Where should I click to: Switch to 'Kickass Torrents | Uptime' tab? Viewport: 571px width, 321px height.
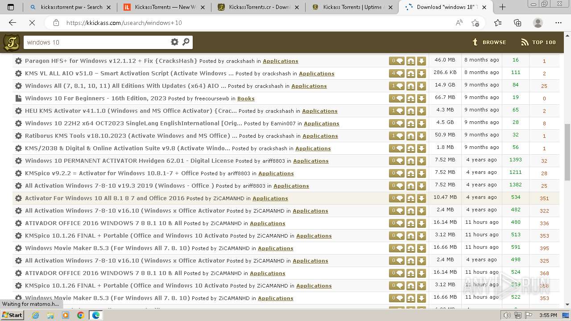pyautogui.click(x=352, y=7)
